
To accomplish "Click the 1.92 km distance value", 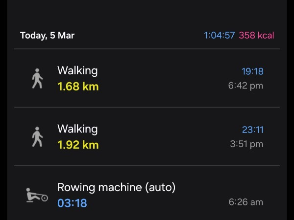I will 78,145.
